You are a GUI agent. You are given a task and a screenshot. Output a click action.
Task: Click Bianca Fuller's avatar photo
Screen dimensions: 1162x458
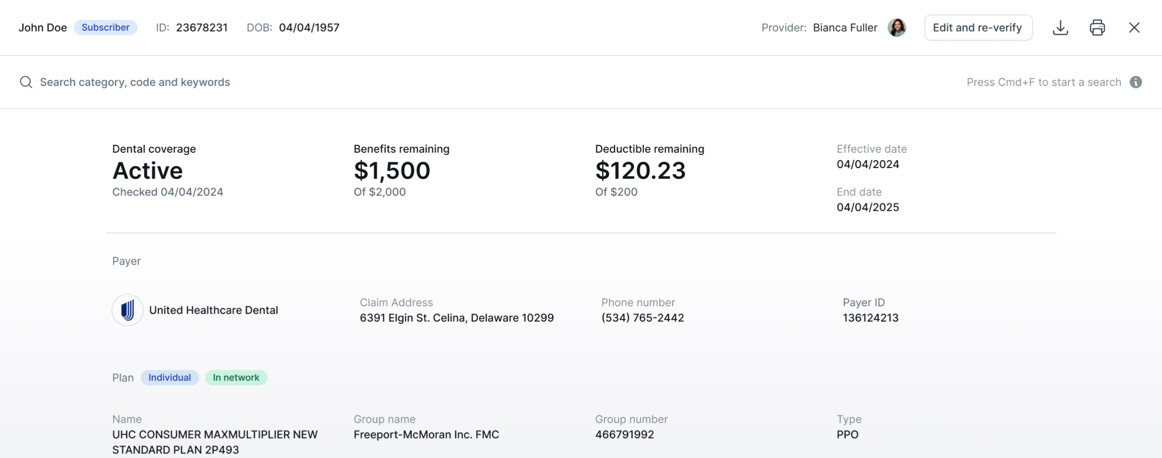coord(896,27)
